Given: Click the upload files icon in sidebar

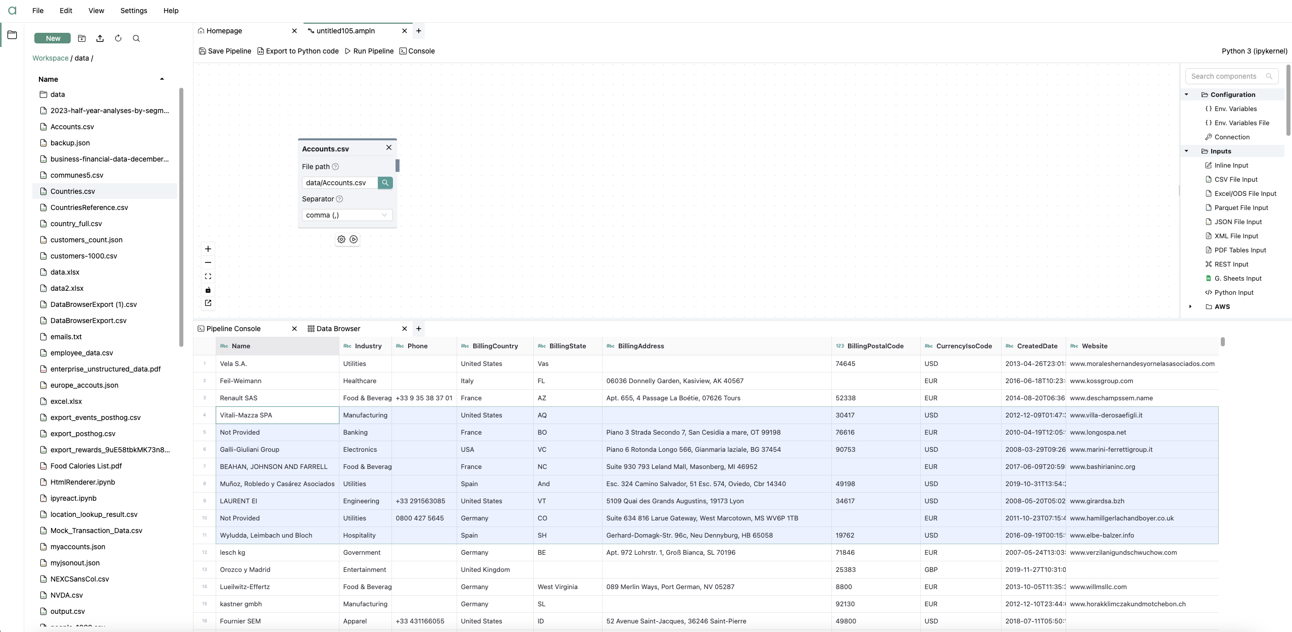Looking at the screenshot, I should [x=100, y=38].
